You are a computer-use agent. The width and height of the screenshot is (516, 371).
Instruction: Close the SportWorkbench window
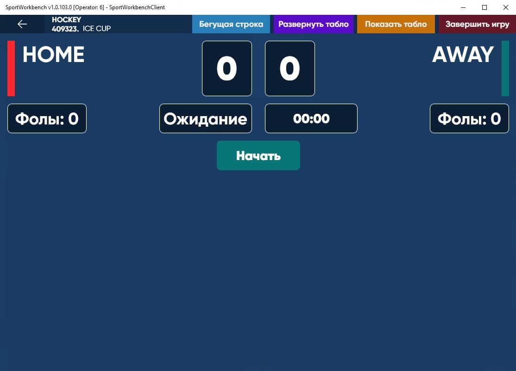pos(505,7)
